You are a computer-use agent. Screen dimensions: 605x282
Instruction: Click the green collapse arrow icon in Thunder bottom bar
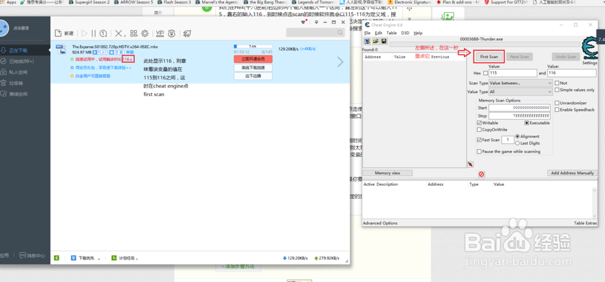[57, 258]
